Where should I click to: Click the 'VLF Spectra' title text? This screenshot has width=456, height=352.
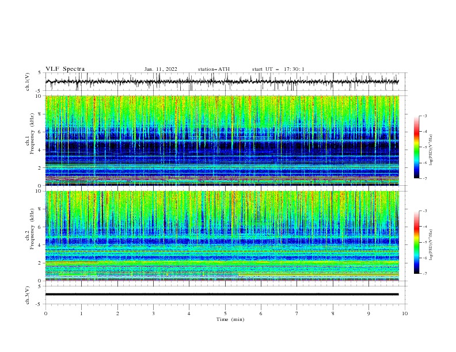coord(65,69)
